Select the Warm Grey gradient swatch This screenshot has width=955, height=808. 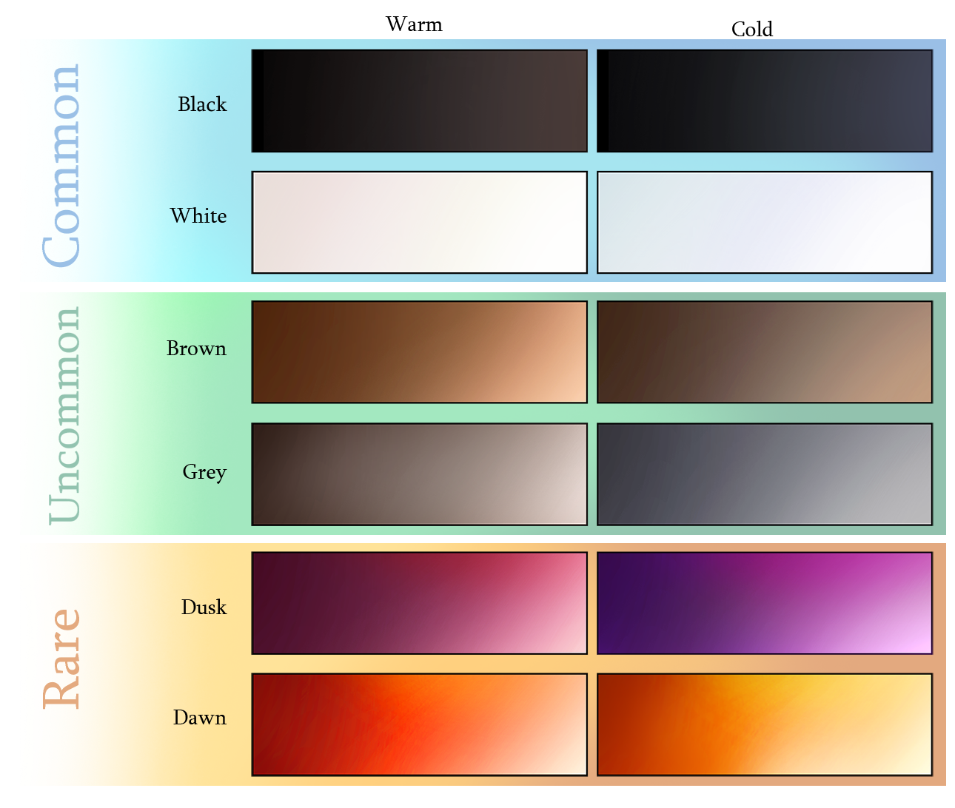tap(419, 474)
